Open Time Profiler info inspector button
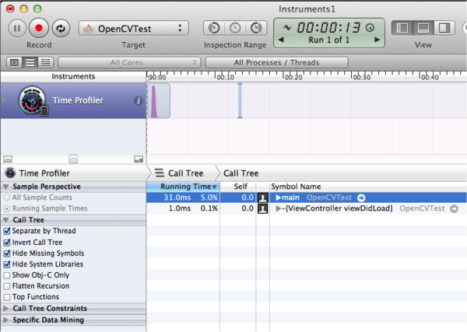The width and height of the screenshot is (467, 332). 139,101
